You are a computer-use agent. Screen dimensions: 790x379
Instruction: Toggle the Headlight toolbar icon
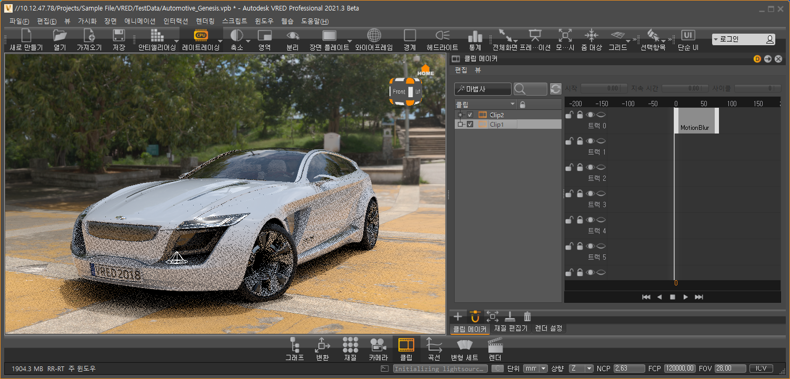pyautogui.click(x=442, y=36)
